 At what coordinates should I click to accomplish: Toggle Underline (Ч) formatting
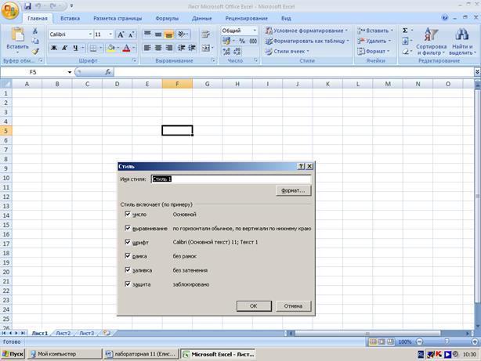[75, 48]
